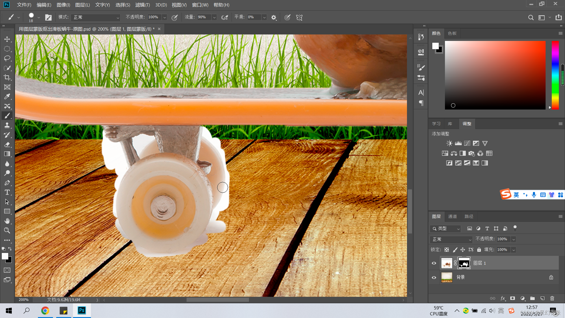Viewport: 565px width, 318px height.
Task: Select the Clone Stamp tool
Action: click(x=7, y=125)
